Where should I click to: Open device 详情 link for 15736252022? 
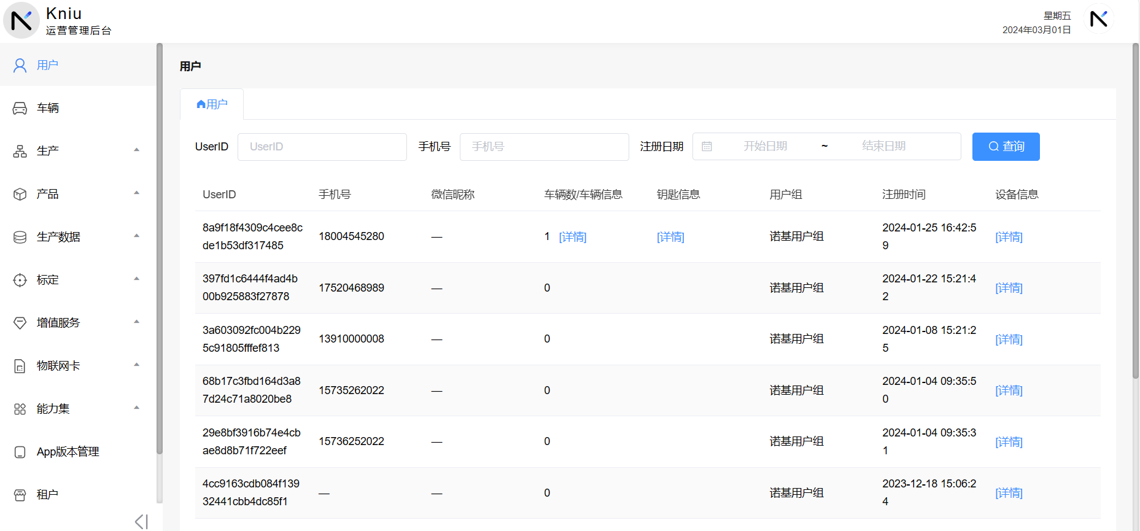click(1009, 442)
